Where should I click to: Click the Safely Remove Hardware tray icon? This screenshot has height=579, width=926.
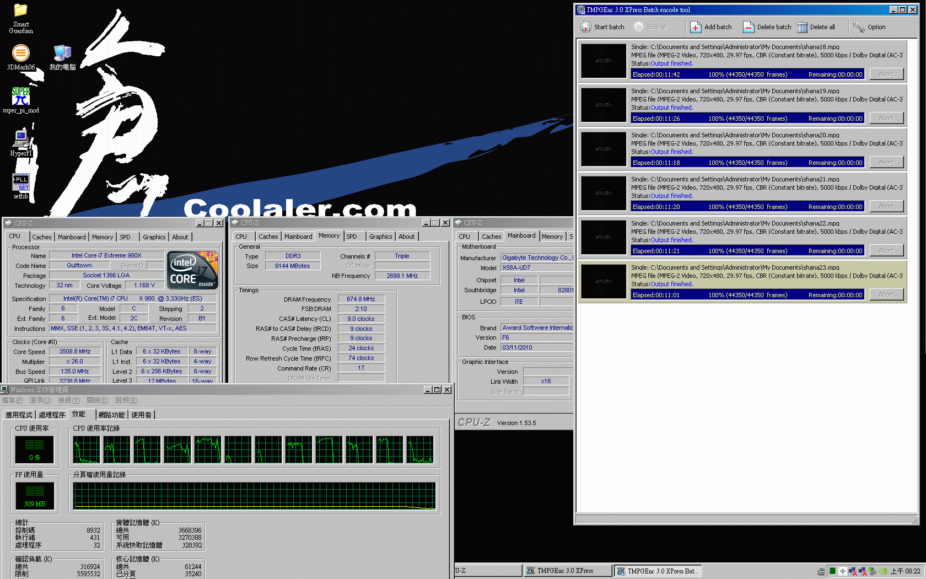pos(872,571)
